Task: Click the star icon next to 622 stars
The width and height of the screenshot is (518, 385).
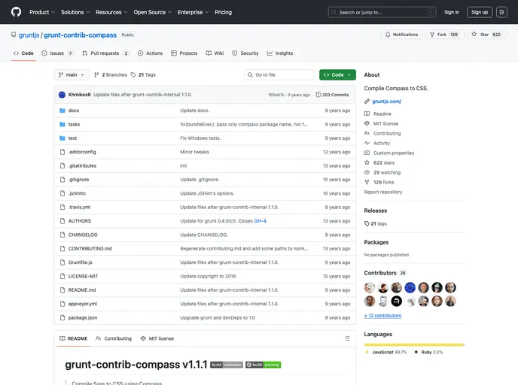Action: click(367, 162)
